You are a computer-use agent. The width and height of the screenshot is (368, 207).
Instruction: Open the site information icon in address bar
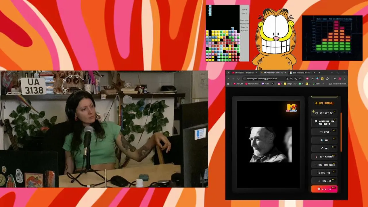(x=244, y=78)
